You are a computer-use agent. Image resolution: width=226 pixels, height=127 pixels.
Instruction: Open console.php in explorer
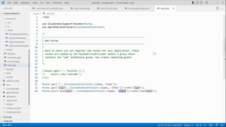[x=13, y=61]
